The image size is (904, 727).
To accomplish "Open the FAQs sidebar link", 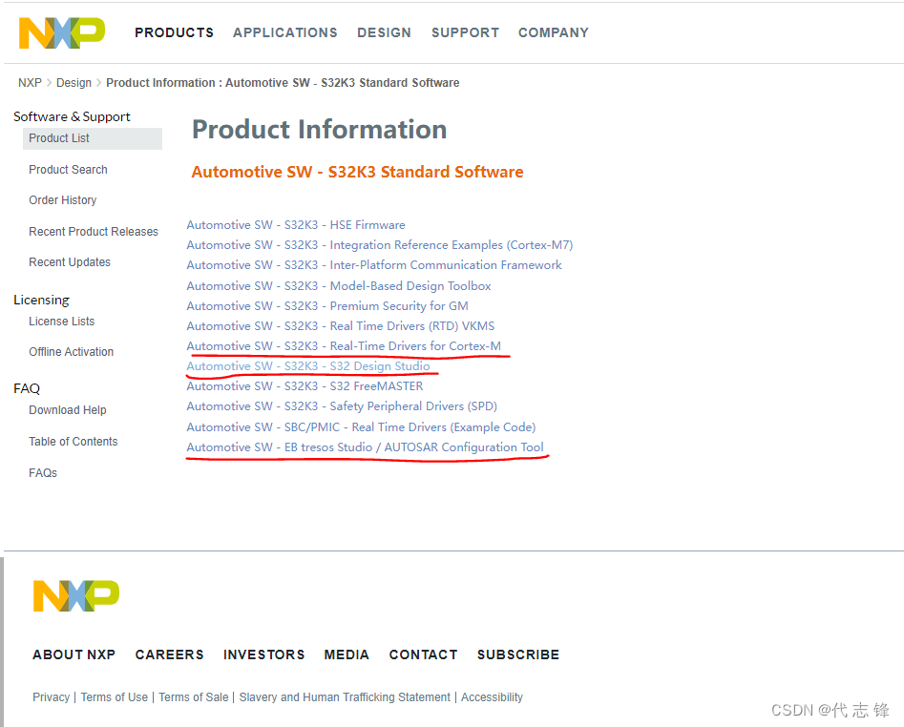I will point(43,473).
